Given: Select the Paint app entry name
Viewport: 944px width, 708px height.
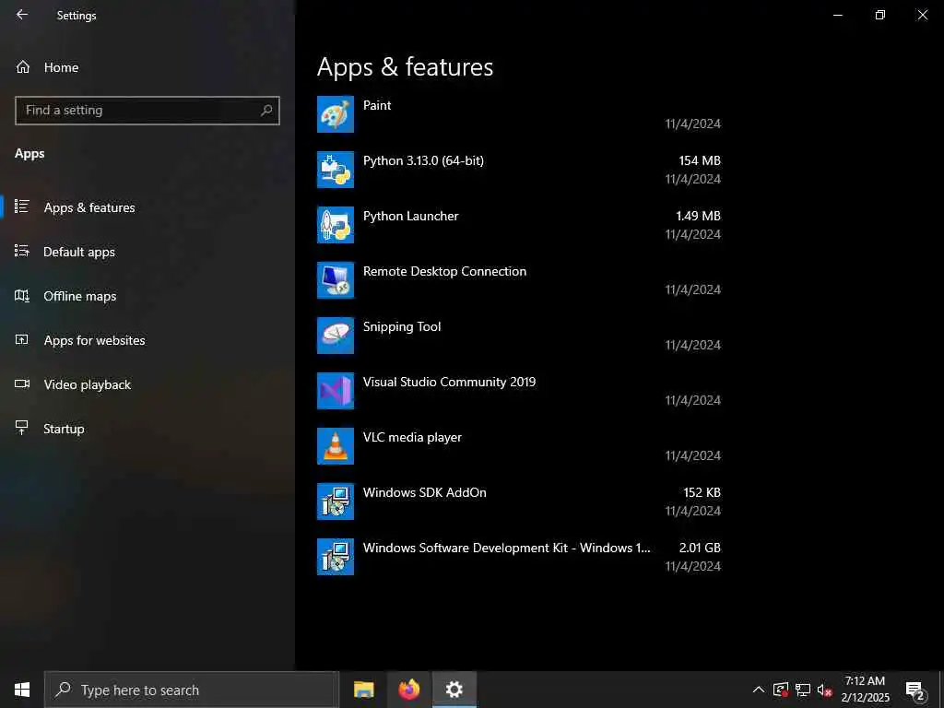Looking at the screenshot, I should [x=377, y=105].
